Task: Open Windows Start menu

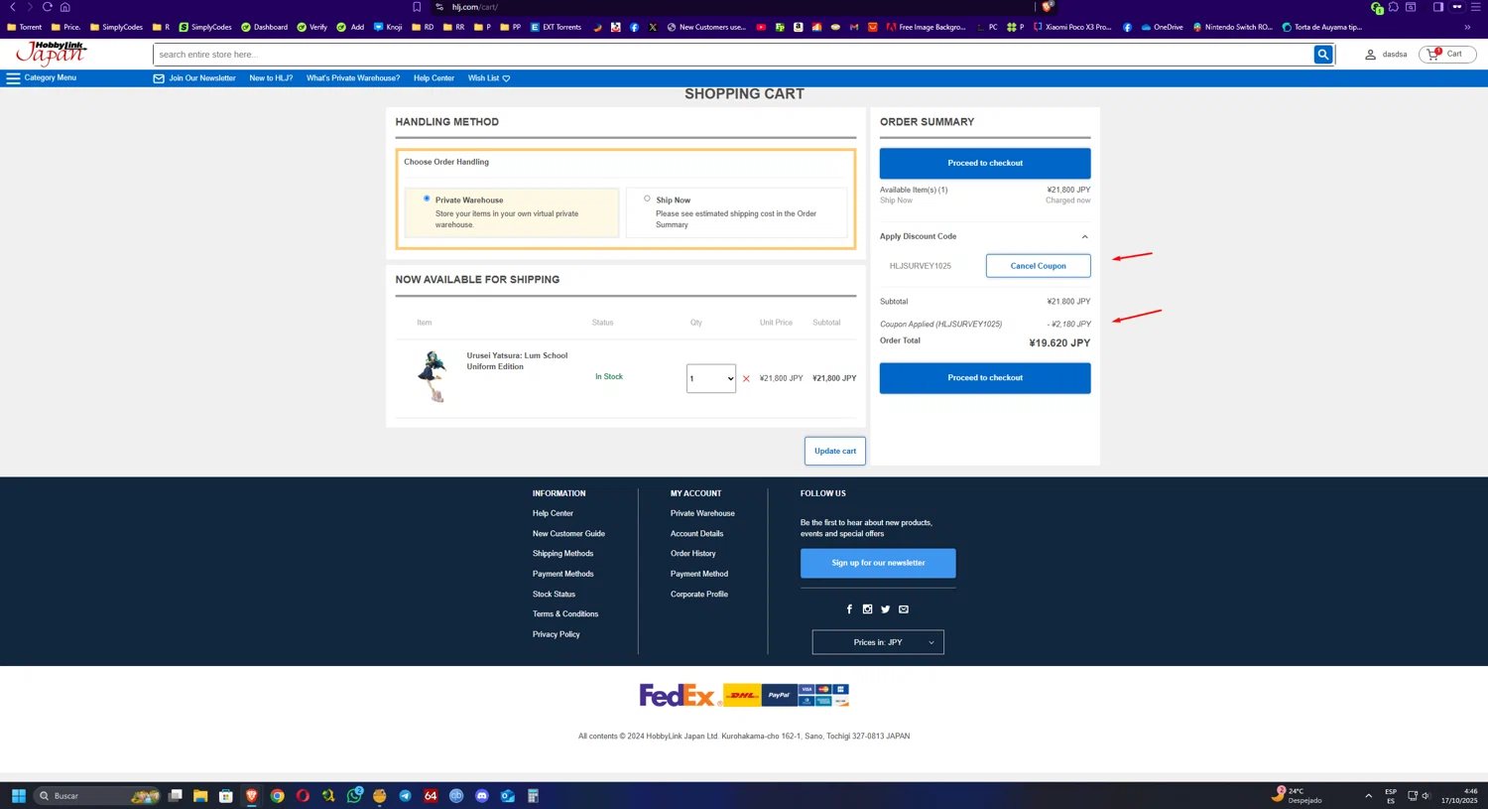Action: point(18,796)
